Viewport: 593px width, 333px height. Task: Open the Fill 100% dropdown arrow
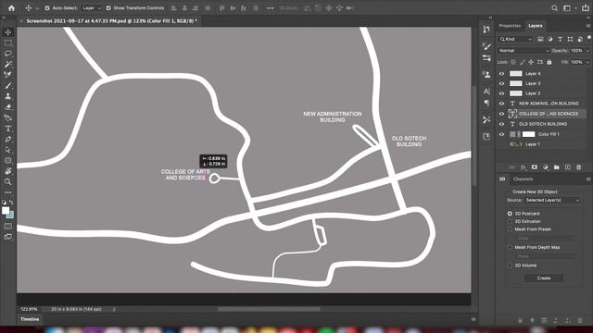point(587,62)
